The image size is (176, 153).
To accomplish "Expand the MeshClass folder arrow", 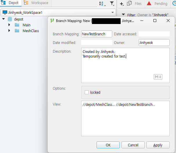I will click(9, 31).
